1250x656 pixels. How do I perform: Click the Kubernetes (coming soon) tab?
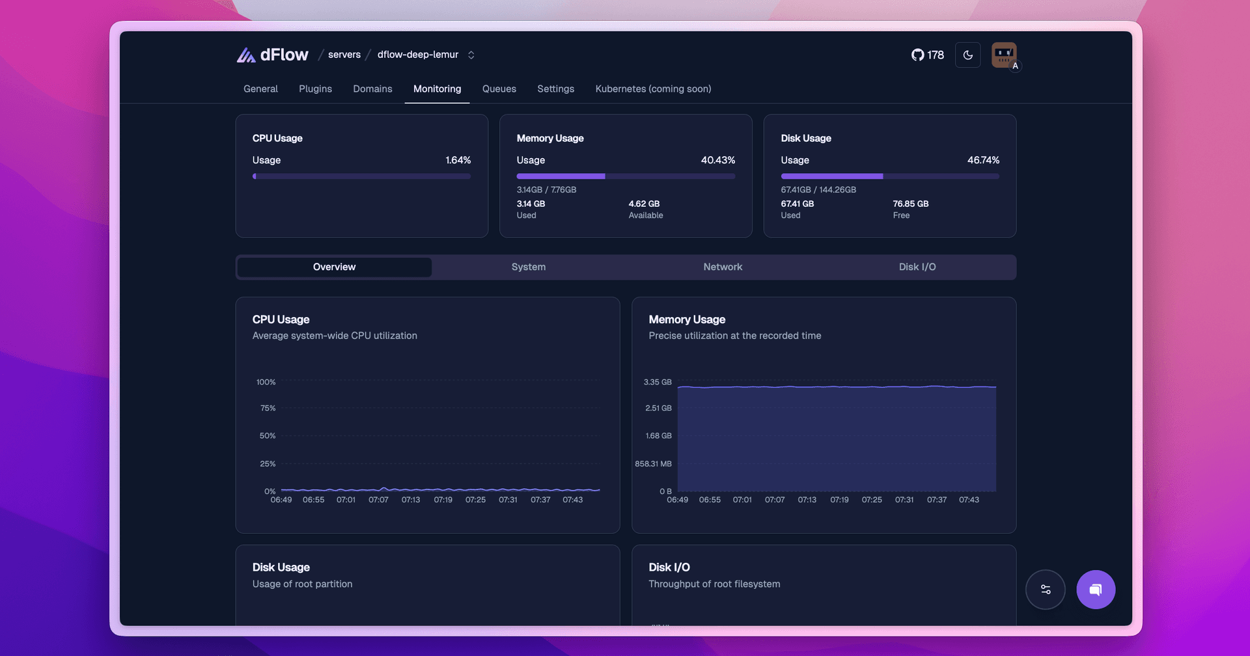[653, 89]
